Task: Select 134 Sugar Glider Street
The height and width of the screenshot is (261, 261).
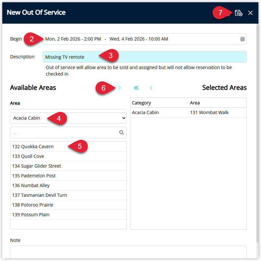Action: [68, 166]
